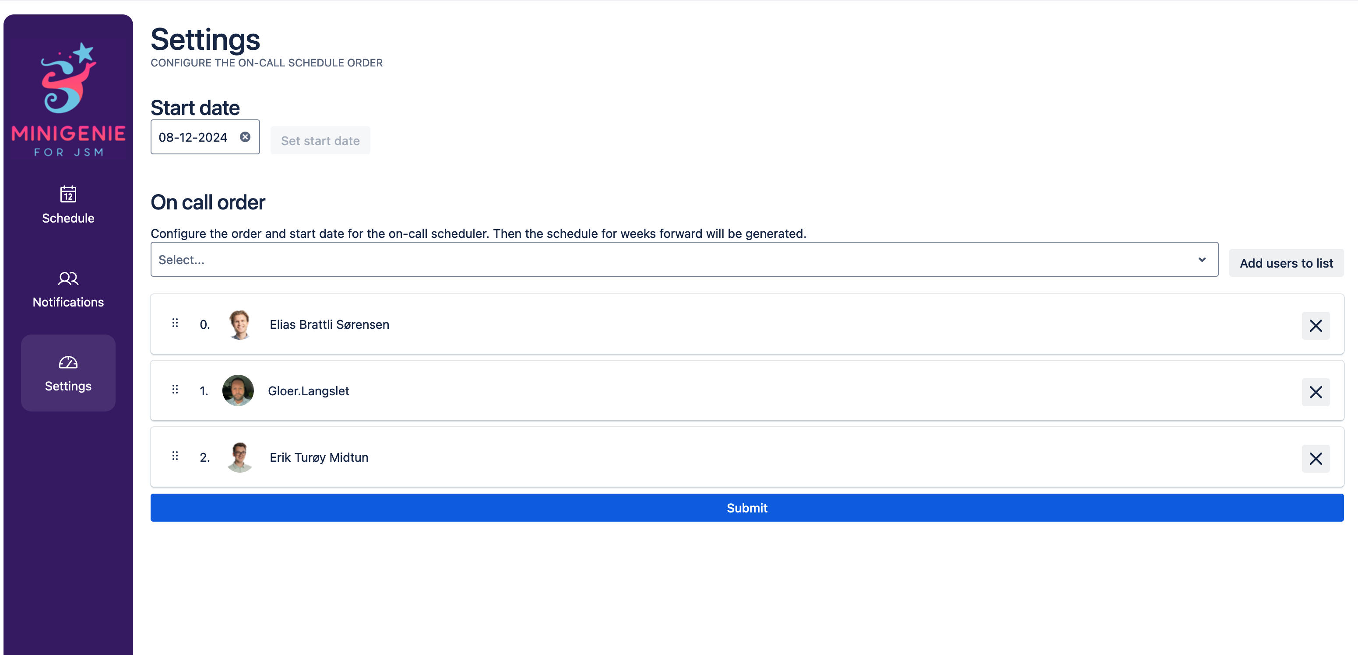Remove Elias Brattli Sørensen from list

tap(1315, 326)
